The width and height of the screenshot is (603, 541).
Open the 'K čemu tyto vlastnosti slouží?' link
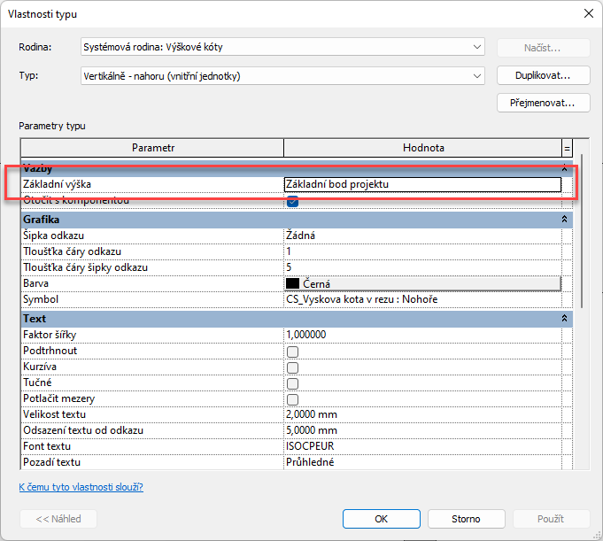pos(81,487)
